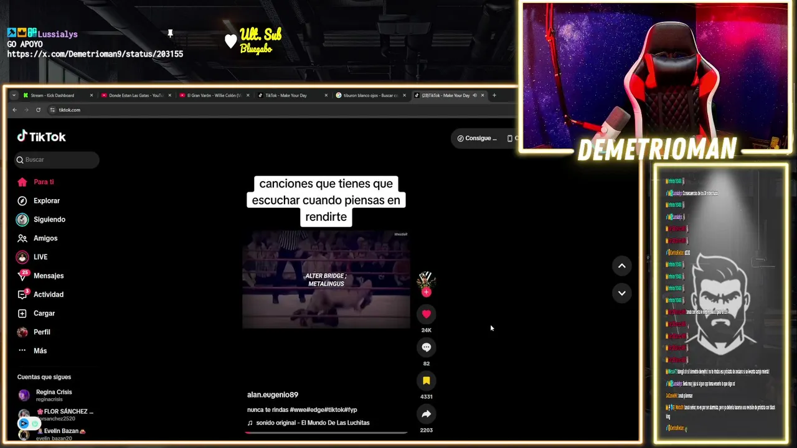Open the Más options menu
This screenshot has height=448, width=797.
tap(32, 351)
